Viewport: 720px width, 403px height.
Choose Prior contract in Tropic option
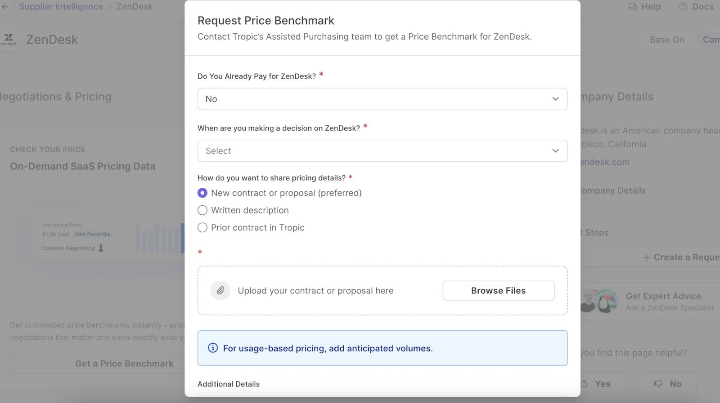pyautogui.click(x=202, y=228)
